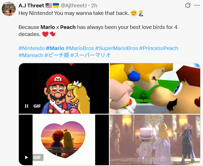Viewport: 203px width, 166px height.
Task: Click the Grok slash-circle icon
Action: coord(188,5)
